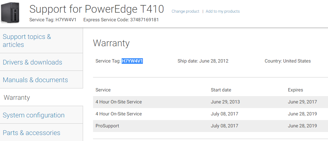Go to Parts & accessories
328x141 pixels.
(x=32, y=133)
